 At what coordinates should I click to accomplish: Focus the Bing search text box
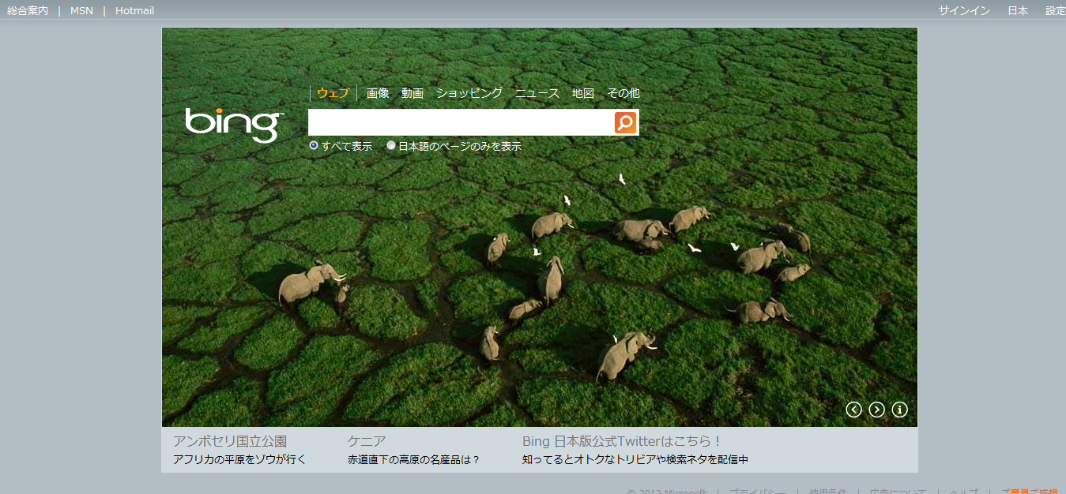(x=460, y=122)
